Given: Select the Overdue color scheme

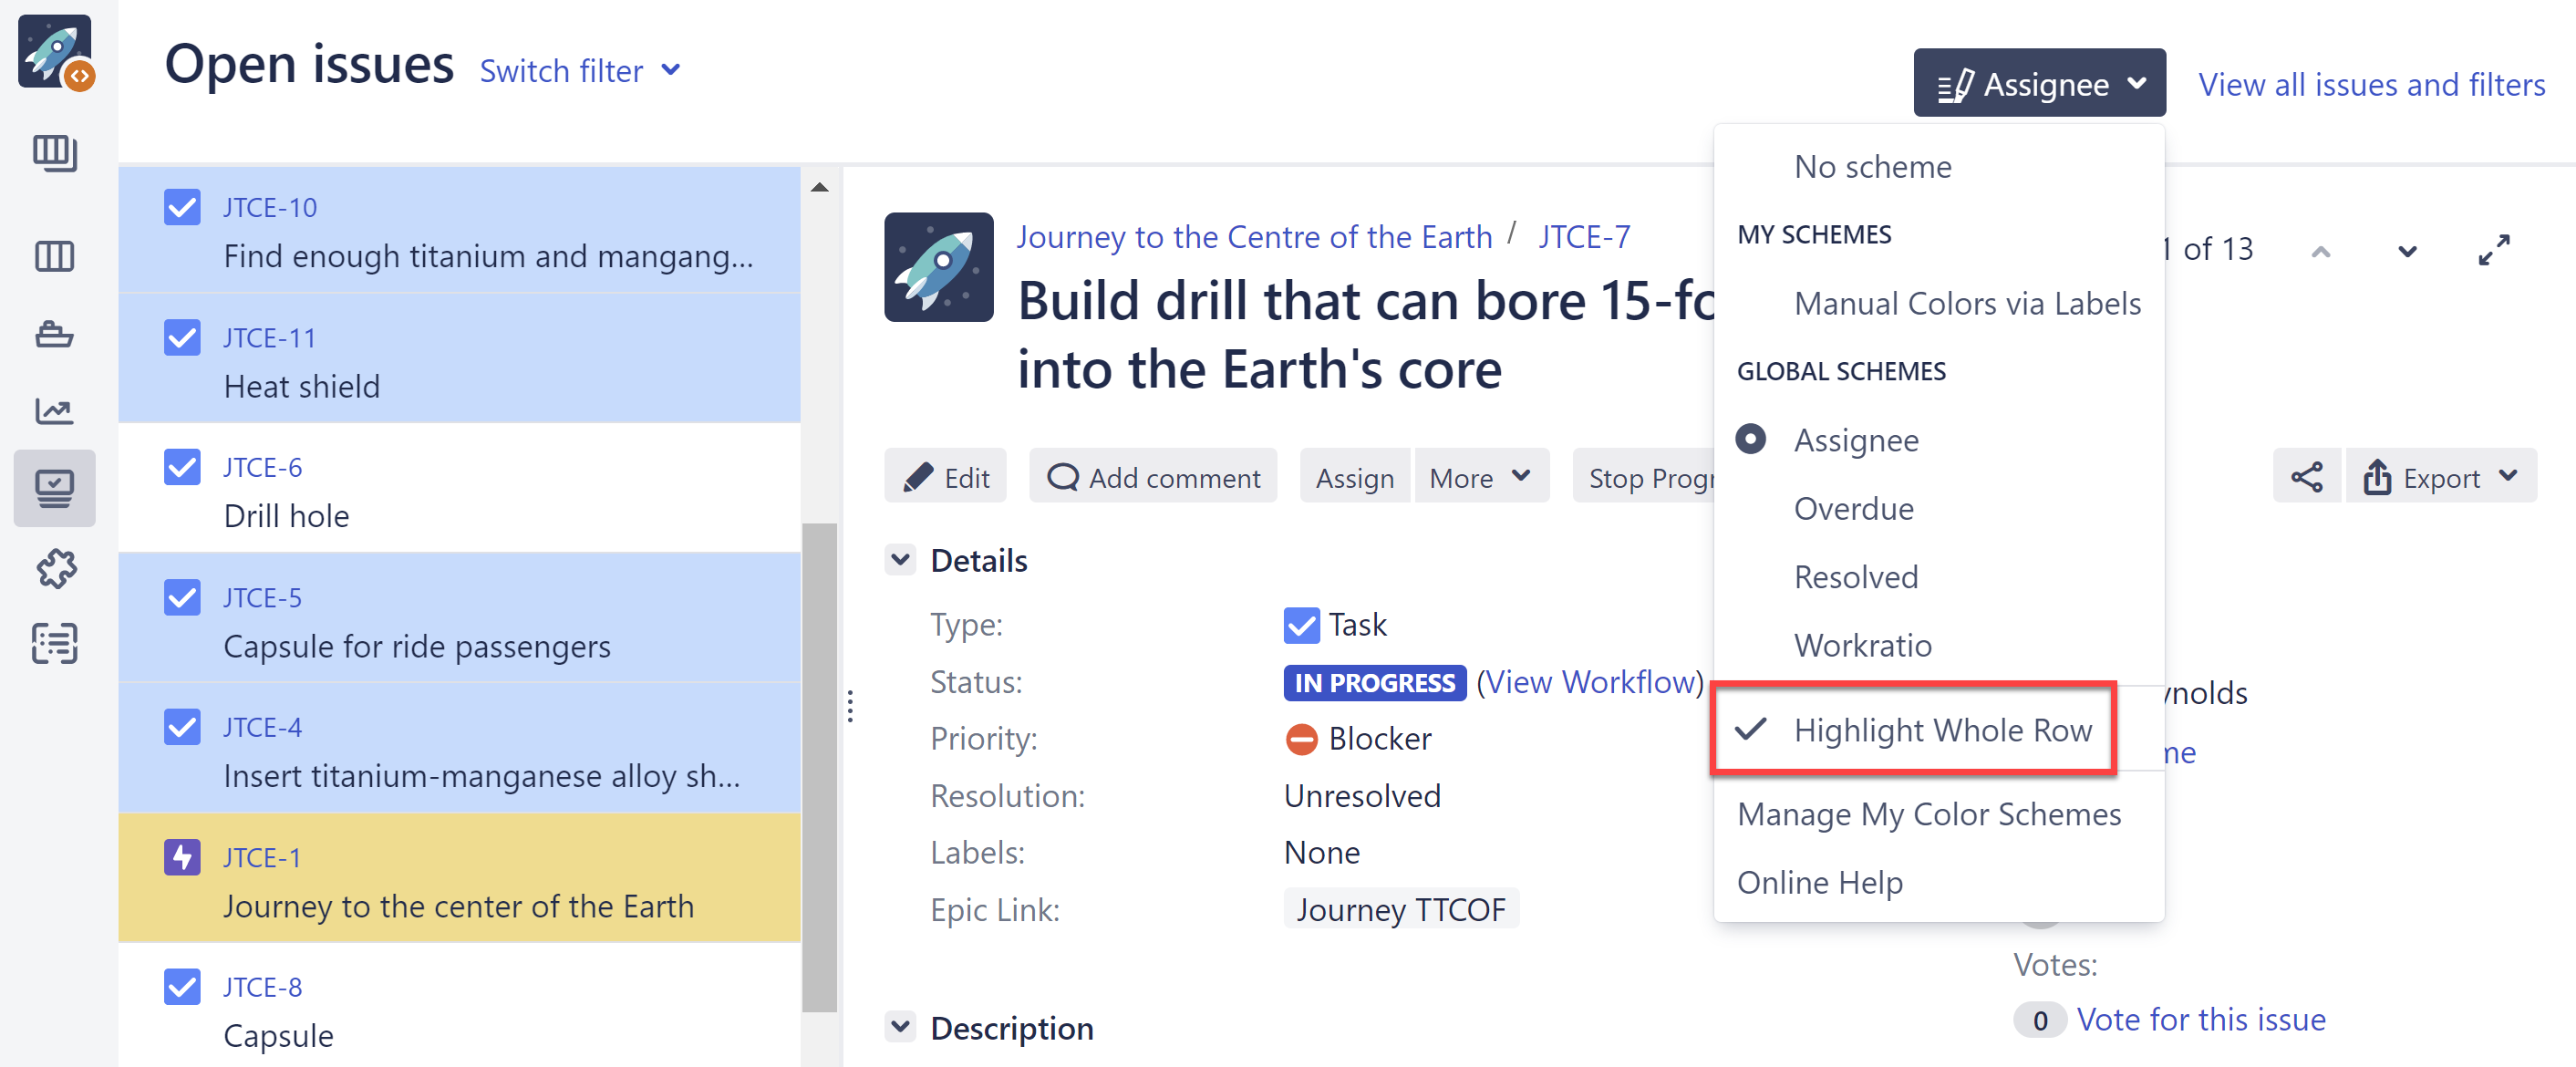Looking at the screenshot, I should 1852,508.
